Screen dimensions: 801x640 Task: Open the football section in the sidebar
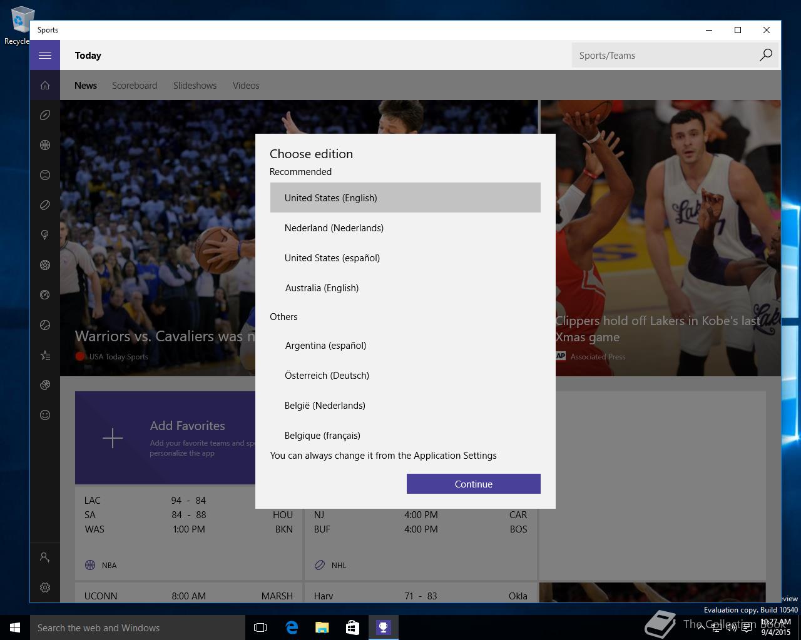pos(45,115)
